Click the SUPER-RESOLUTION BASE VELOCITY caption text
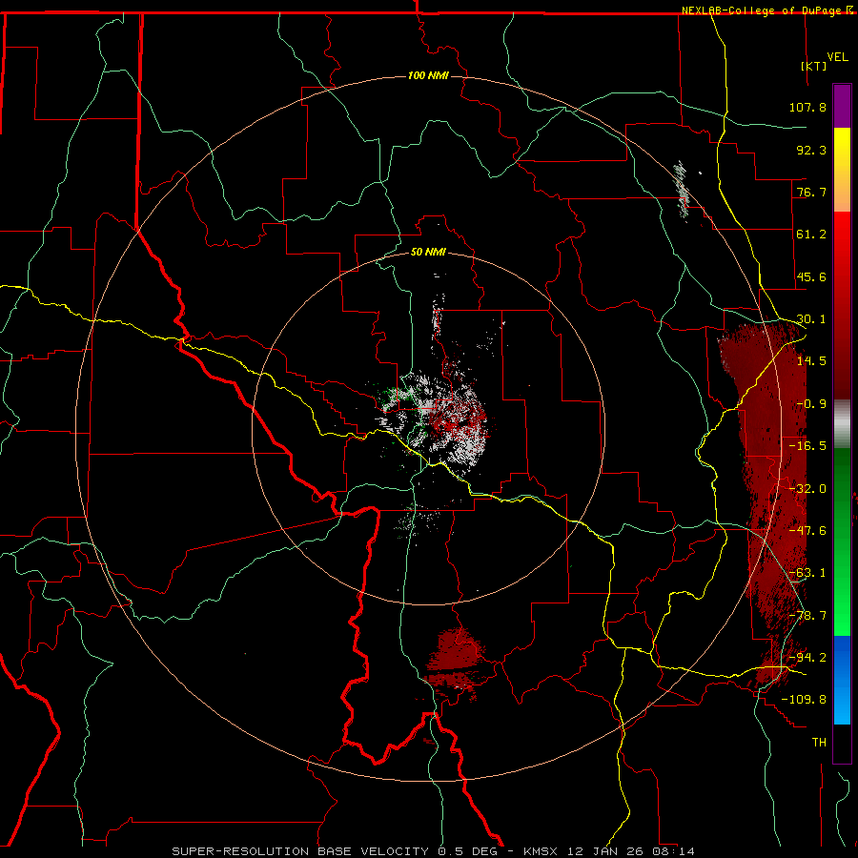This screenshot has height=858, width=858. 300,851
